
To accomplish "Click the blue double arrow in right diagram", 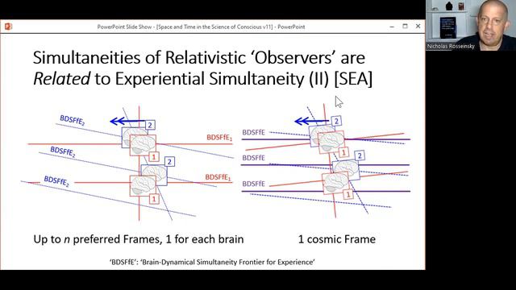I will tap(311, 122).
